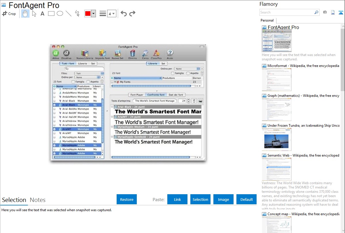Toggle the Famiglia checkbox in the library panel
The width and height of the screenshot is (345, 233).
click(x=172, y=73)
